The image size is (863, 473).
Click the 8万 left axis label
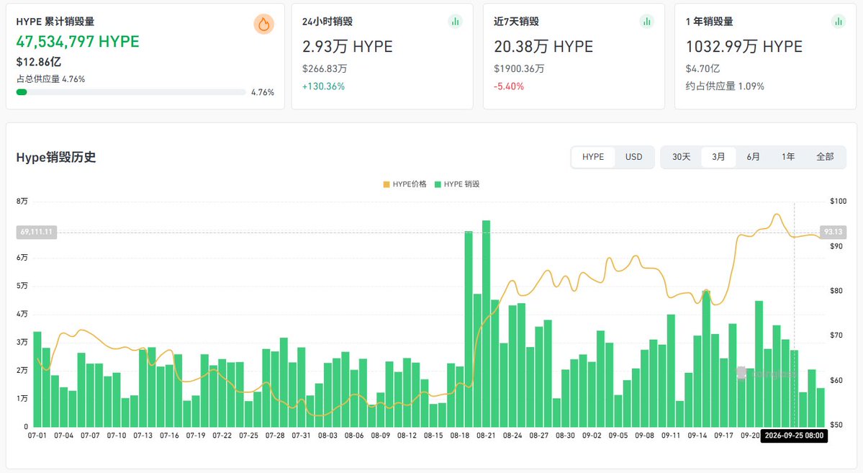tap(22, 201)
